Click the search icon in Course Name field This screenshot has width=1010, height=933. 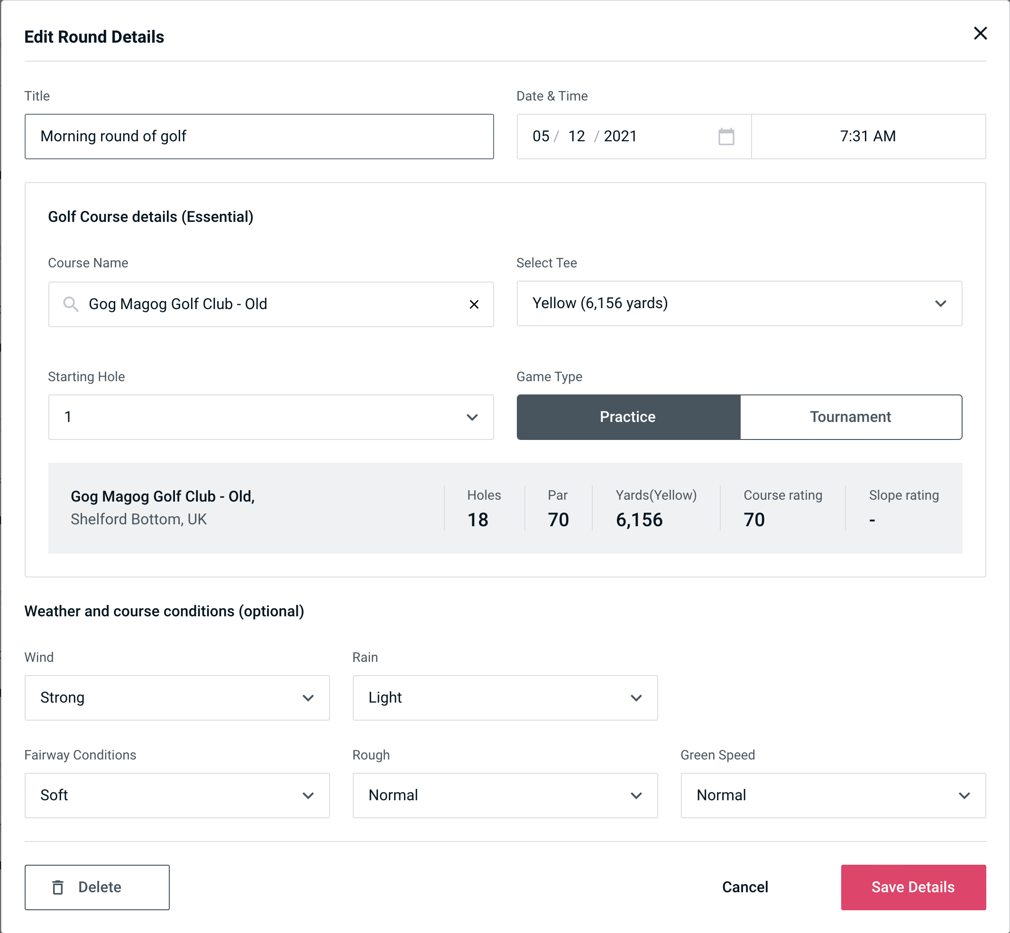pos(71,303)
